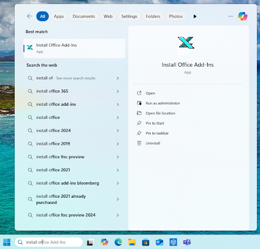Screen dimensions: 260x249
Task: Expand chevron for install office 2021 already purchased
Action: coord(118,199)
